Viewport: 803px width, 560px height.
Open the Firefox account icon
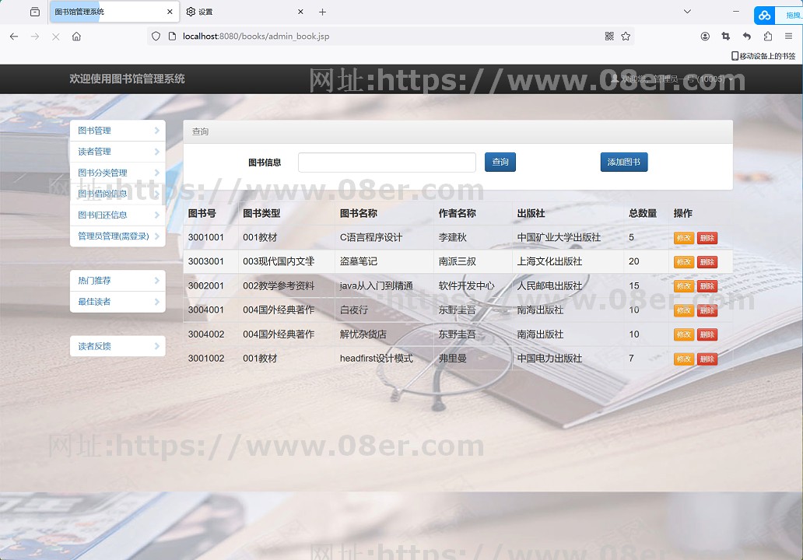point(705,37)
